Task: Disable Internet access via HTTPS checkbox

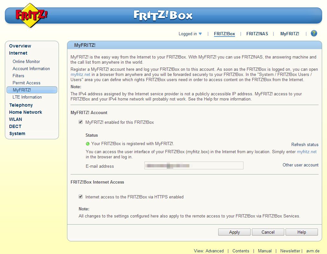Action: coord(81,196)
